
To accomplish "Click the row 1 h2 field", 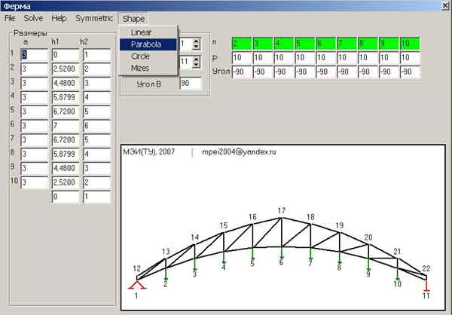I will click(x=97, y=55).
